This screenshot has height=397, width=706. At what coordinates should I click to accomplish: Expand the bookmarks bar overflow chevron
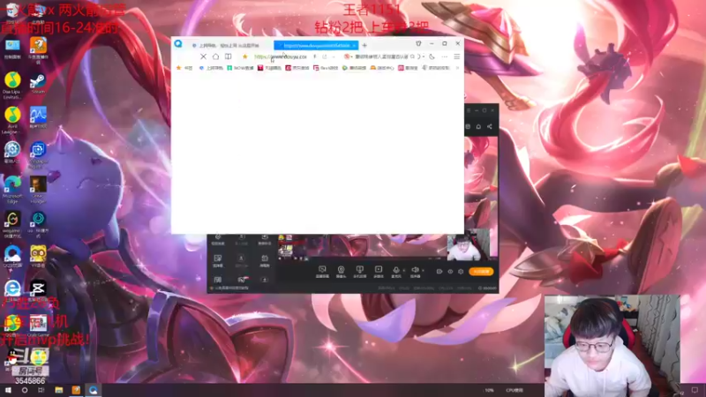pyautogui.click(x=457, y=68)
